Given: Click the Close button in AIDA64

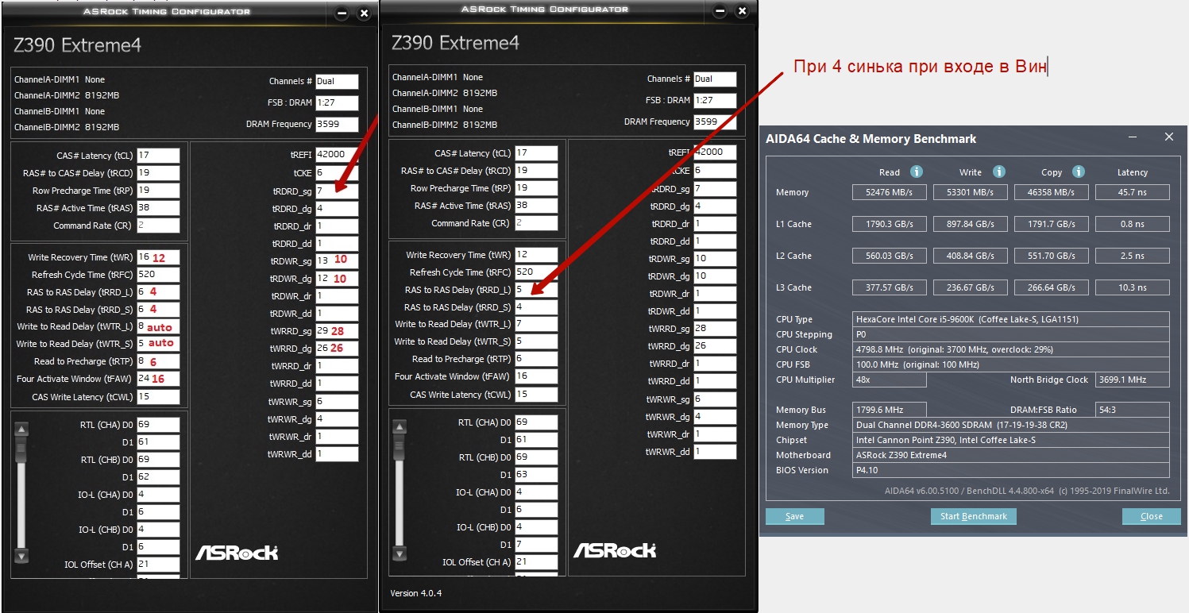Looking at the screenshot, I should pos(1152,516).
